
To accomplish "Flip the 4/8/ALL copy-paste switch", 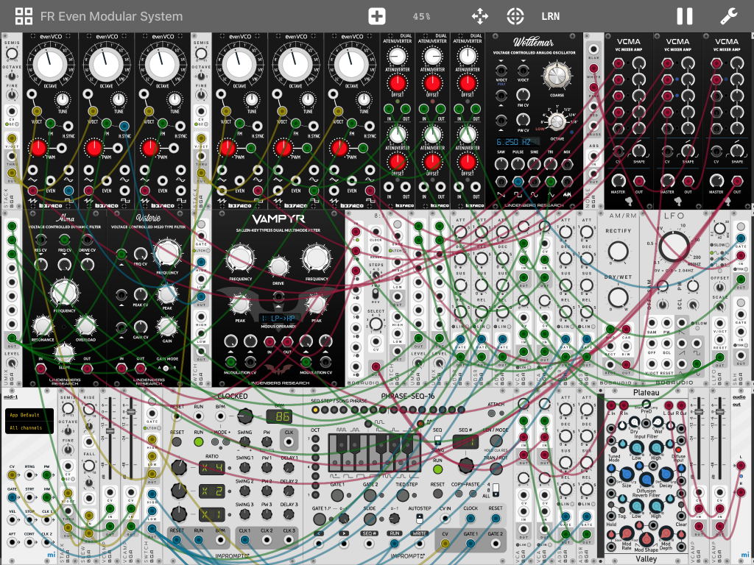I will tap(496, 489).
